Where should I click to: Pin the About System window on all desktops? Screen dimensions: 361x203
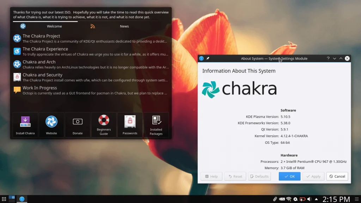point(208,59)
